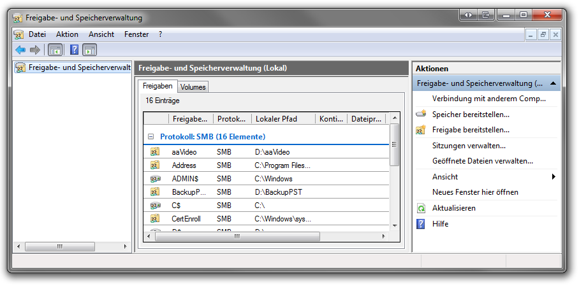
Task: Click the blue Help question mark toolbar icon
Action: pyautogui.click(x=75, y=50)
